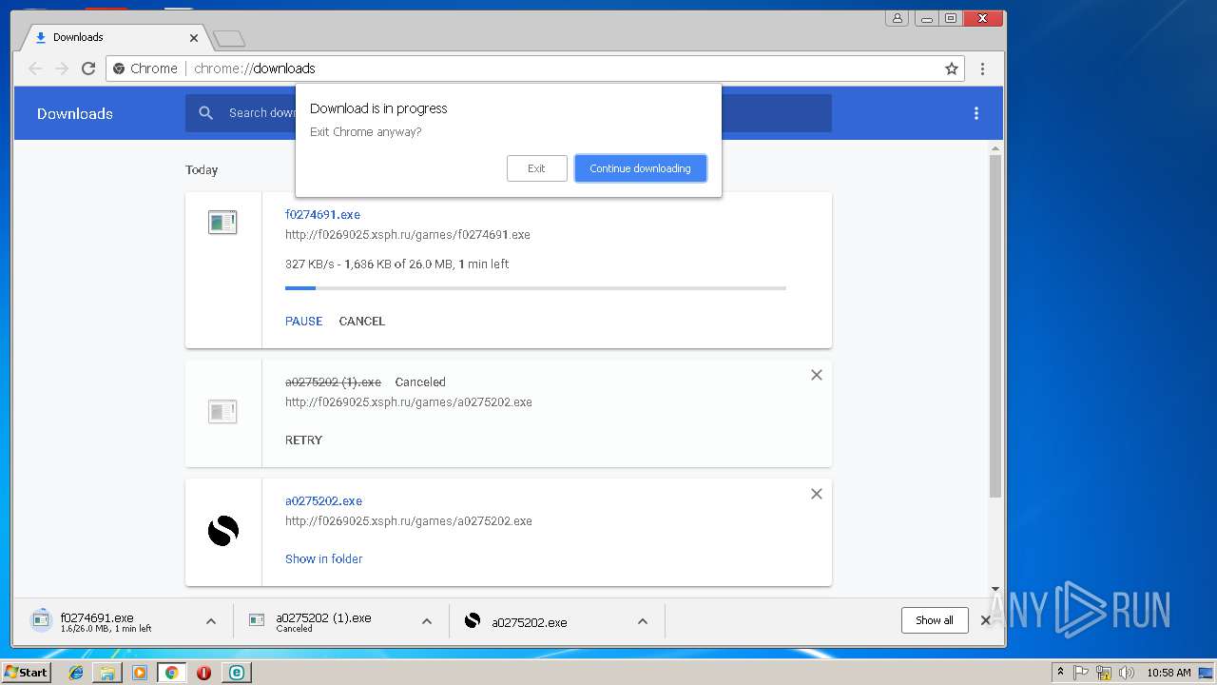The width and height of the screenshot is (1217, 685).
Task: Show hidden system tray icons
Action: [x=1060, y=672]
